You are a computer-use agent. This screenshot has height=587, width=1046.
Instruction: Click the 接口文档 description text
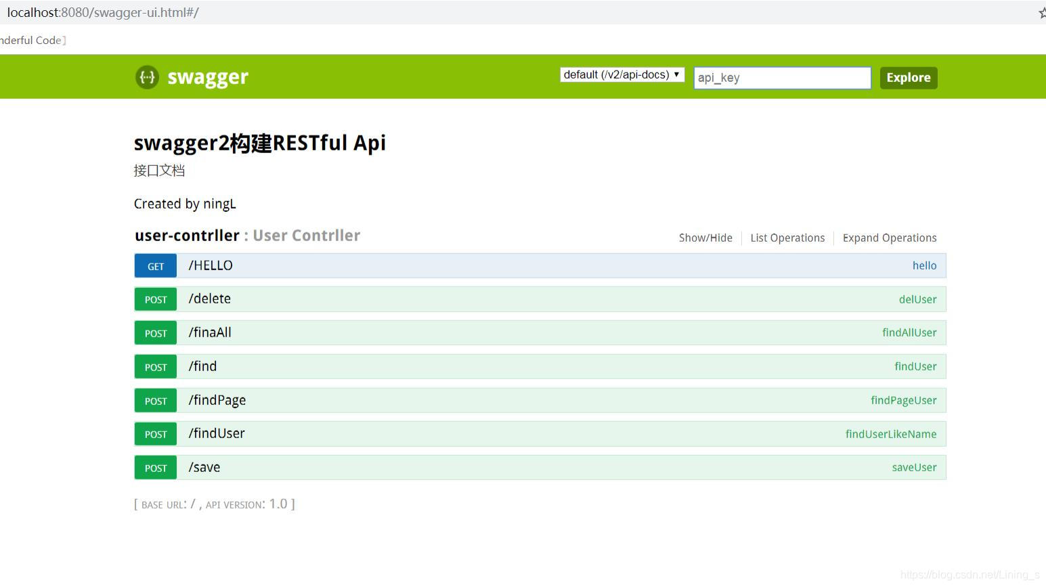(x=159, y=171)
